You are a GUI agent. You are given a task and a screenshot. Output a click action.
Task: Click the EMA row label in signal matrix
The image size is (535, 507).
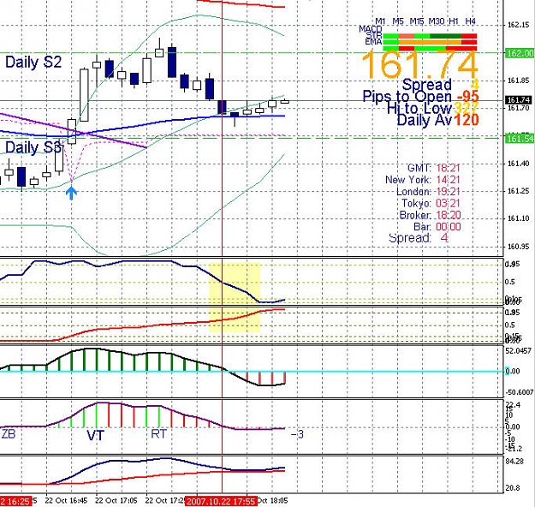tap(373, 42)
